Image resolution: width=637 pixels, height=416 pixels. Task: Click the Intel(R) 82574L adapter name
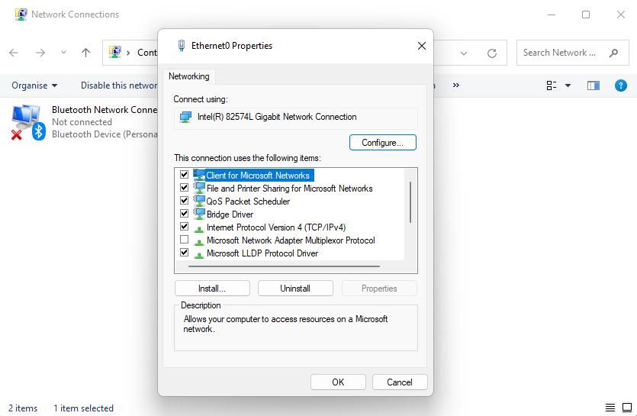(x=277, y=117)
